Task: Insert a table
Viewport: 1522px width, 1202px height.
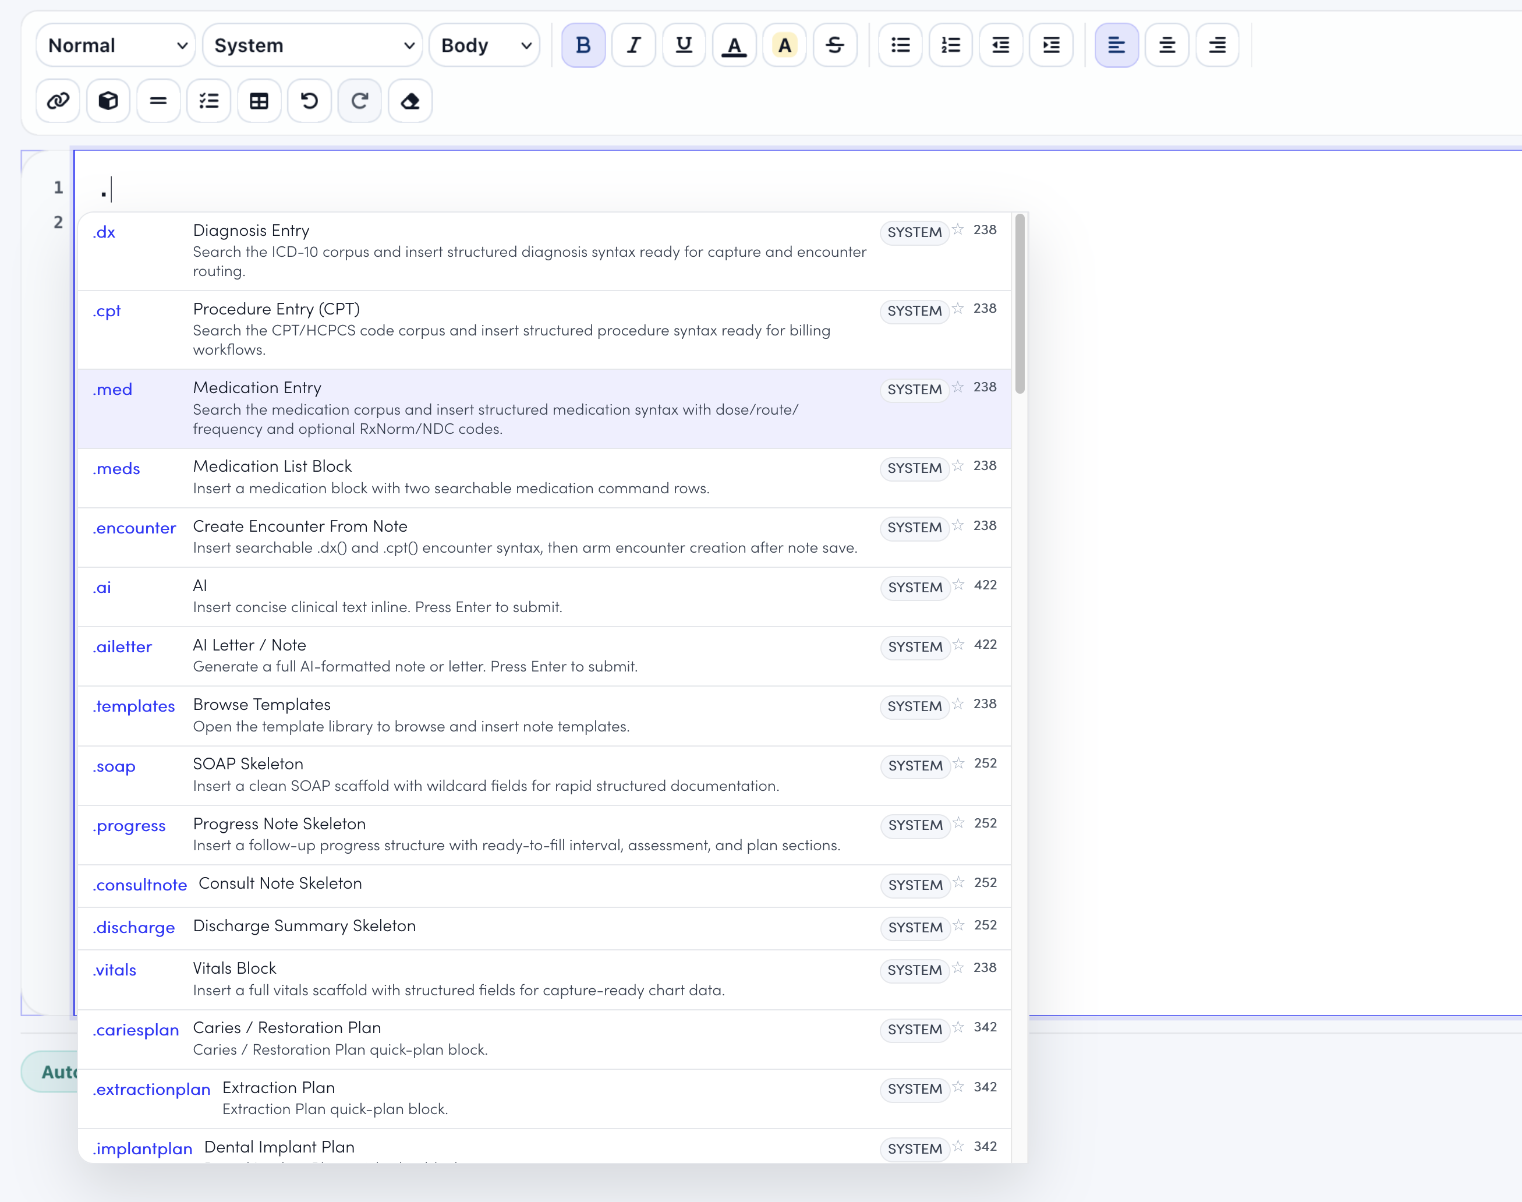Action: click(259, 101)
